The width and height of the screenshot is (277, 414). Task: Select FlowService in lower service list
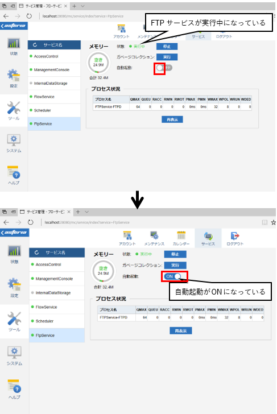57,307
